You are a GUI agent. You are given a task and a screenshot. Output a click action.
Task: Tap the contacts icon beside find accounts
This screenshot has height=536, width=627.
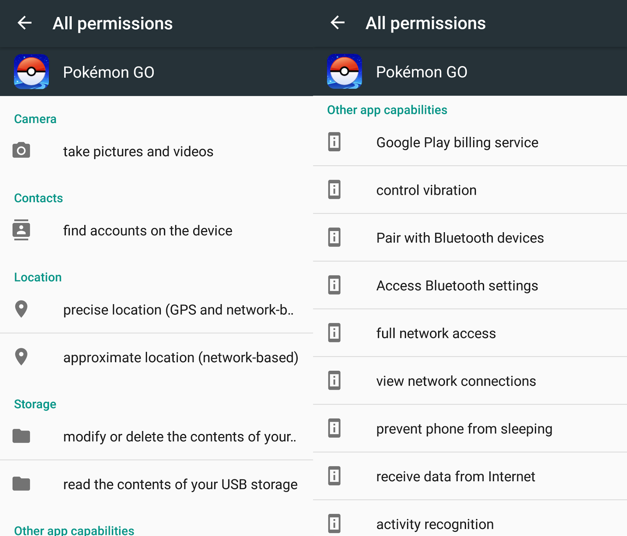tap(21, 230)
